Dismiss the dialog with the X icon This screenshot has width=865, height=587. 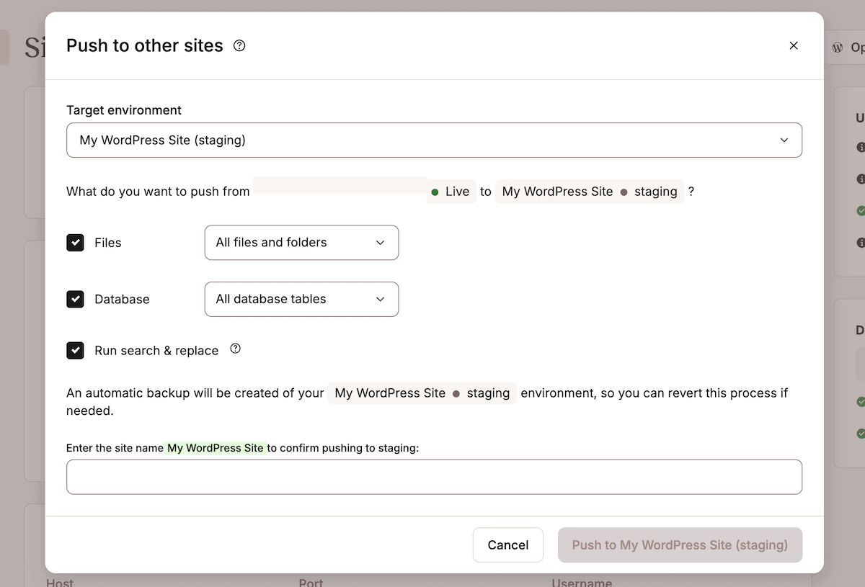[794, 45]
